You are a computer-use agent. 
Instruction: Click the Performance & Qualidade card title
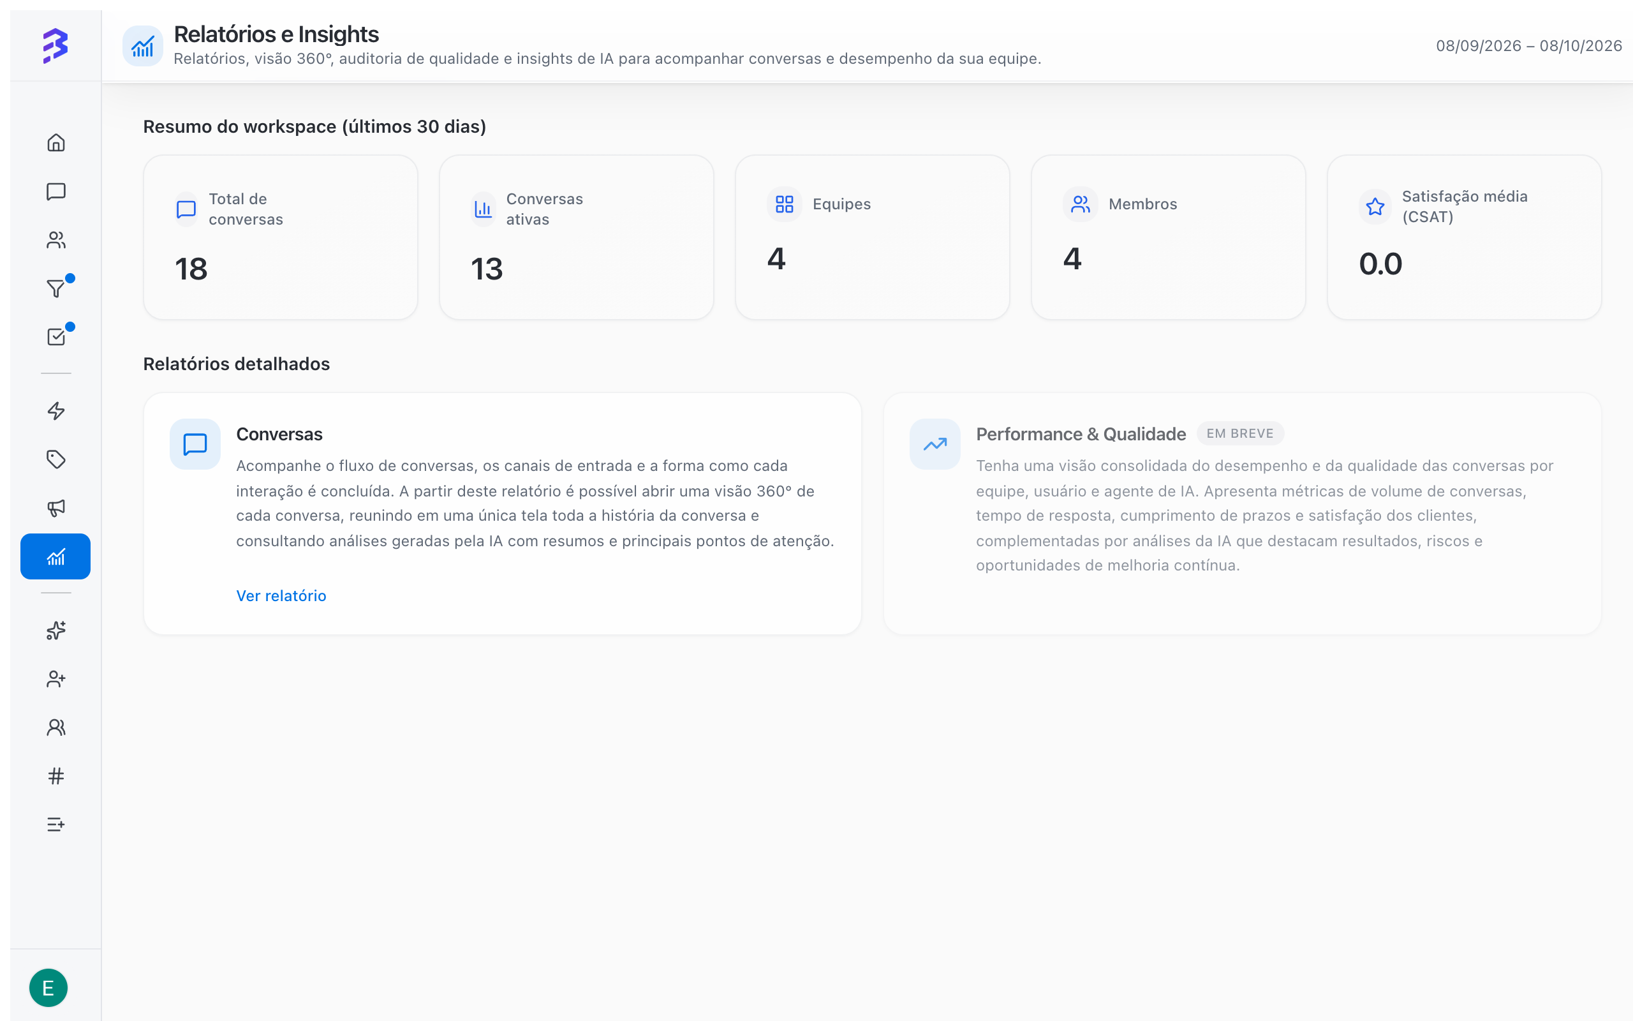point(1081,434)
